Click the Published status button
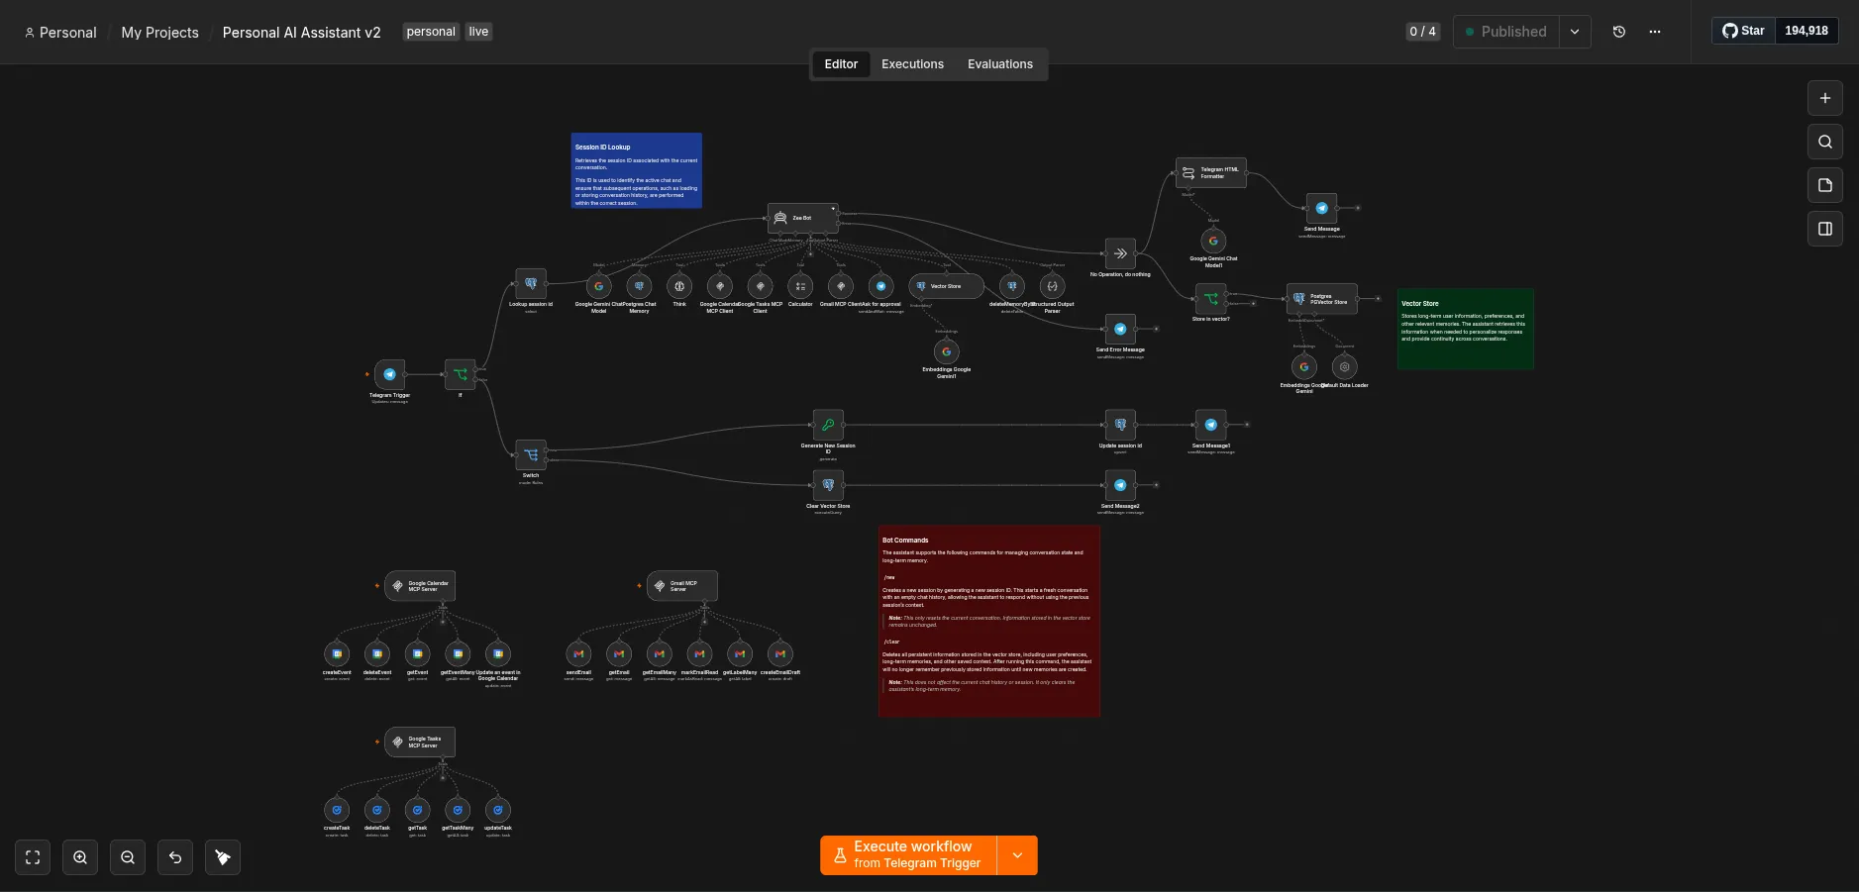Screen dimensions: 1859x892 [x=1506, y=32]
